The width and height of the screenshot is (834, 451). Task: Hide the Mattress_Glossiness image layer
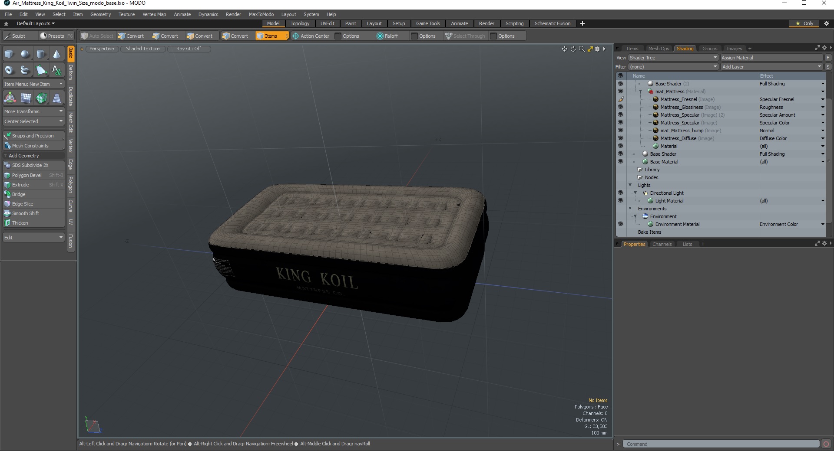pos(620,107)
